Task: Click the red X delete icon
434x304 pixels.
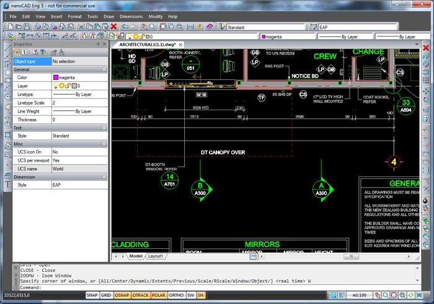Action: [x=113, y=27]
